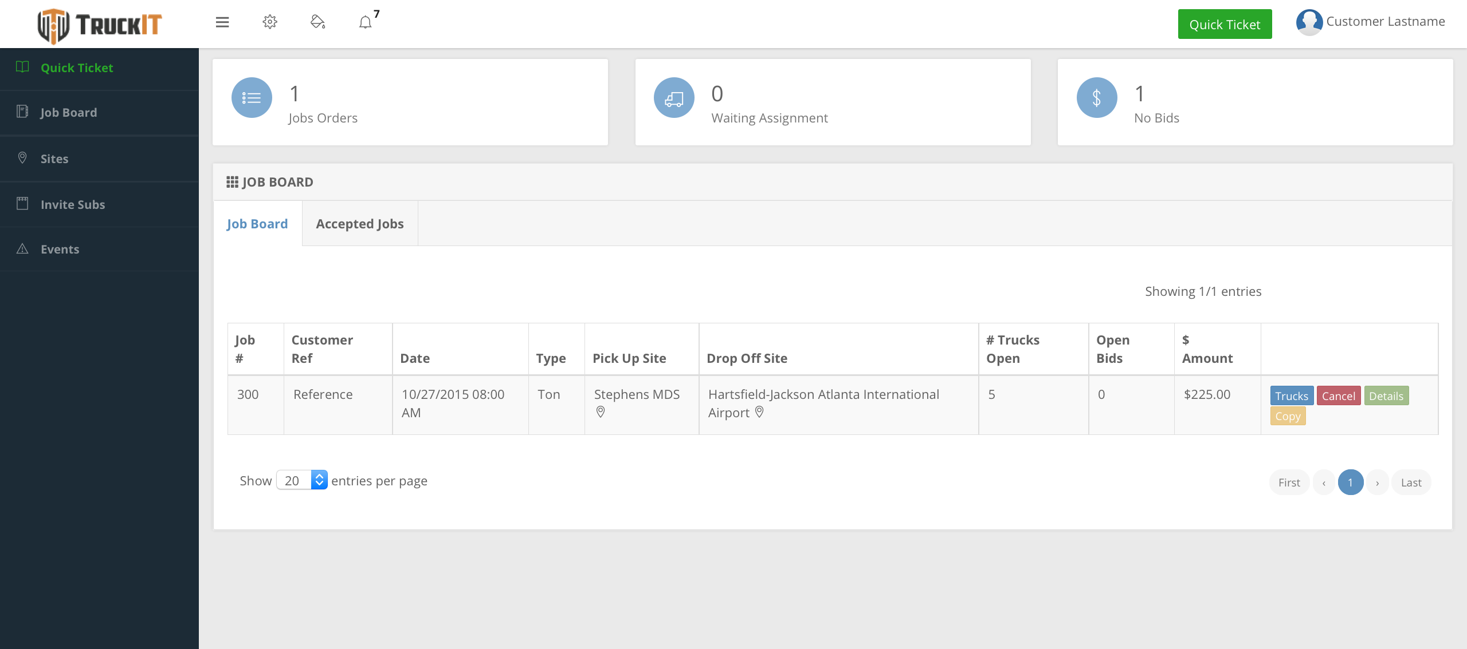
Task: Click the No Bids dollar icon
Action: (x=1097, y=98)
